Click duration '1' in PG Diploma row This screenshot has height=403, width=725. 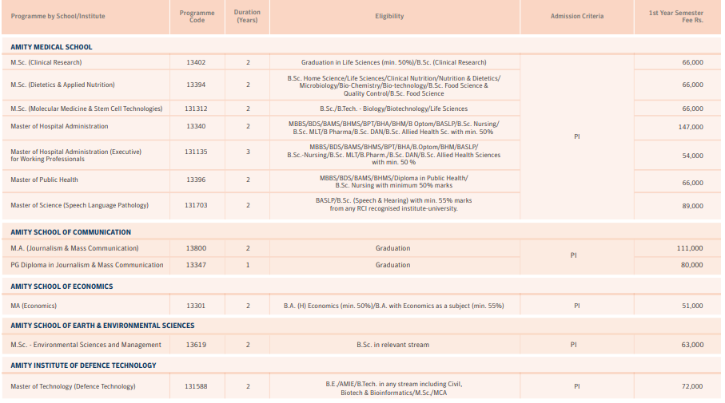coord(248,265)
